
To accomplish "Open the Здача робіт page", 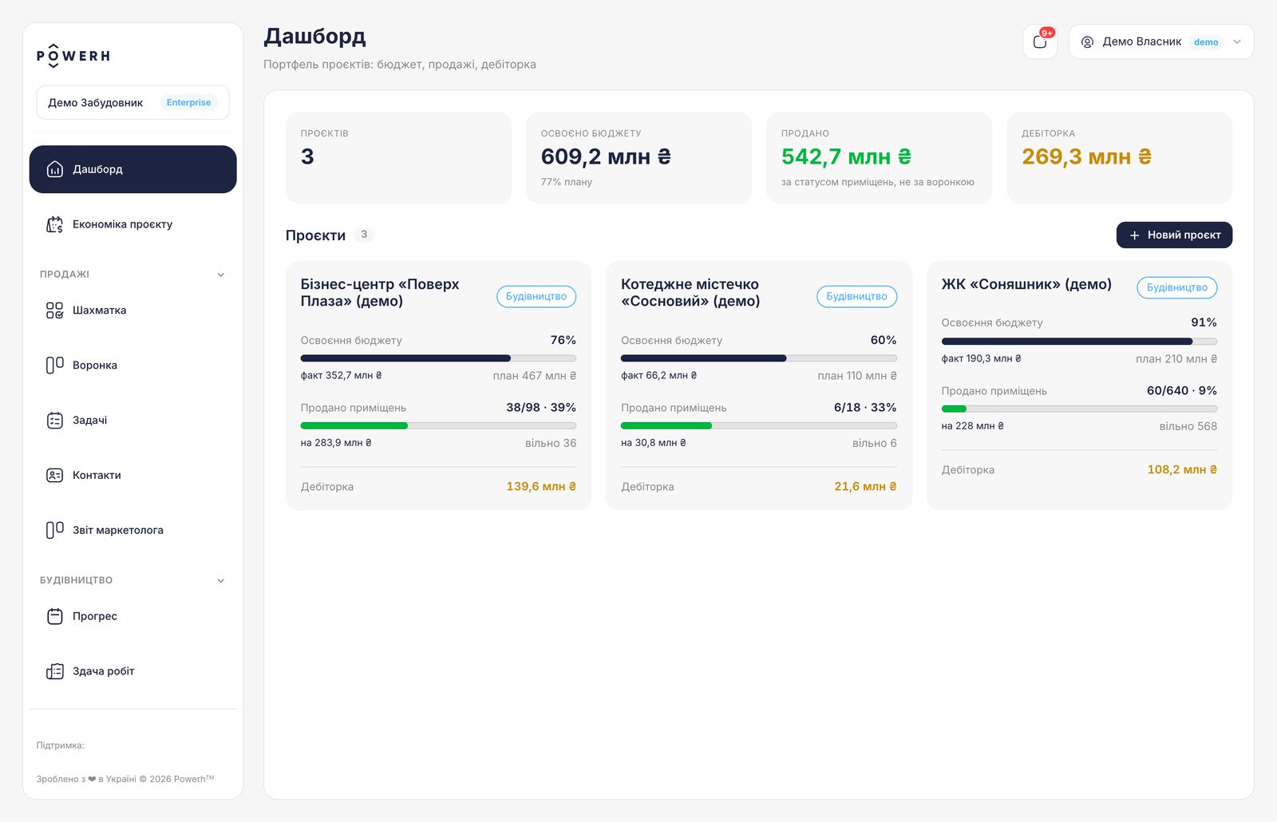I will coord(132,671).
